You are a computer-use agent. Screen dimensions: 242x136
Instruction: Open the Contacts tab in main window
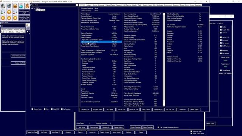click(x=10, y=29)
